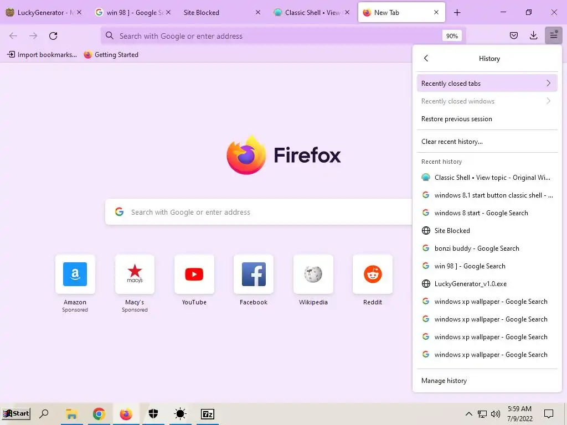Close the LuckyGenerator tab
Image resolution: width=567 pixels, height=425 pixels.
[x=79, y=12]
